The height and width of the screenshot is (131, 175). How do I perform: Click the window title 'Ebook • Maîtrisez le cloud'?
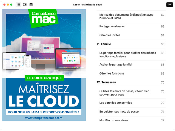coord(87,5)
